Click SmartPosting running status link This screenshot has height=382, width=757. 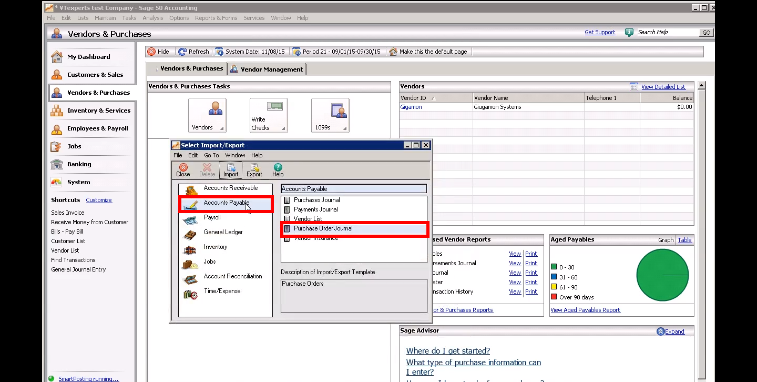88,378
